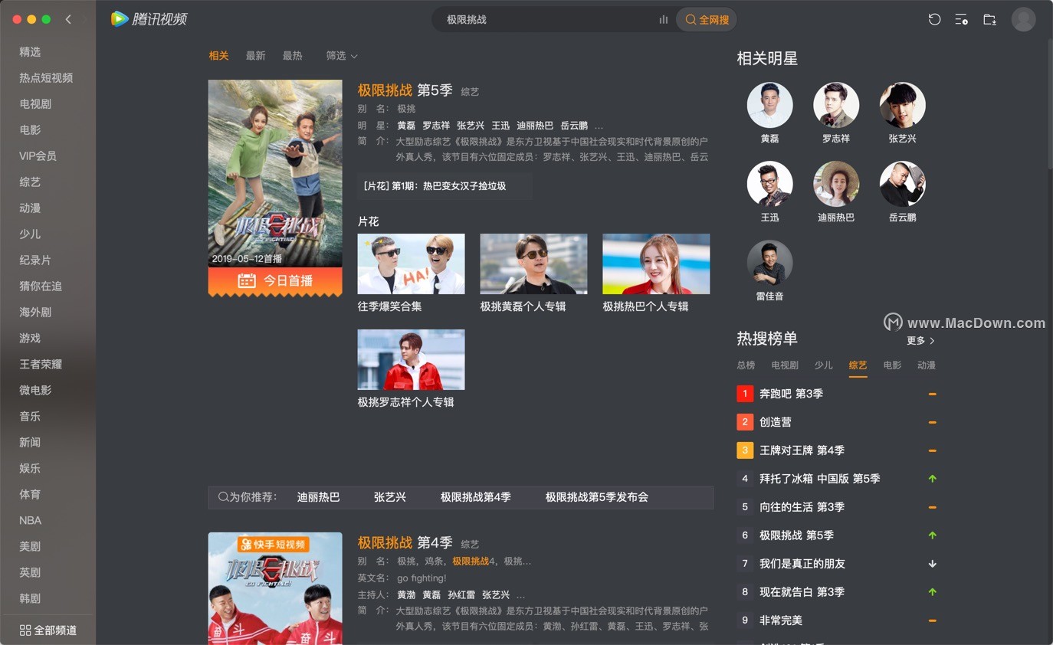Open title link 极限挑战 第5季

pos(405,90)
